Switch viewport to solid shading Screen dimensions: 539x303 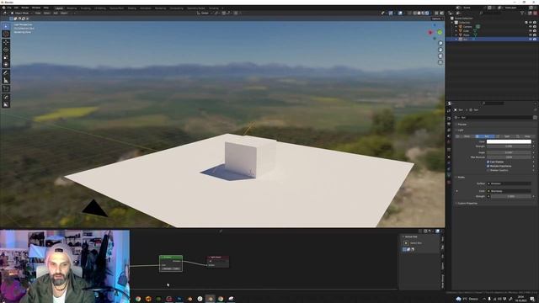[x=419, y=13]
